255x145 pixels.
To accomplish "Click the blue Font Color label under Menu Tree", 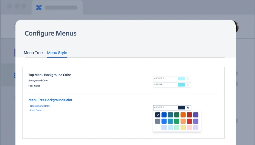I will pos(36,110).
